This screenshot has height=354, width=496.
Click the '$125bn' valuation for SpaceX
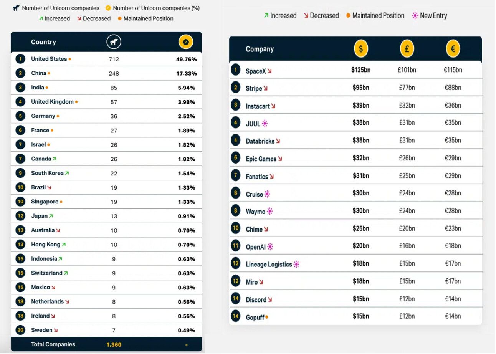pyautogui.click(x=361, y=70)
